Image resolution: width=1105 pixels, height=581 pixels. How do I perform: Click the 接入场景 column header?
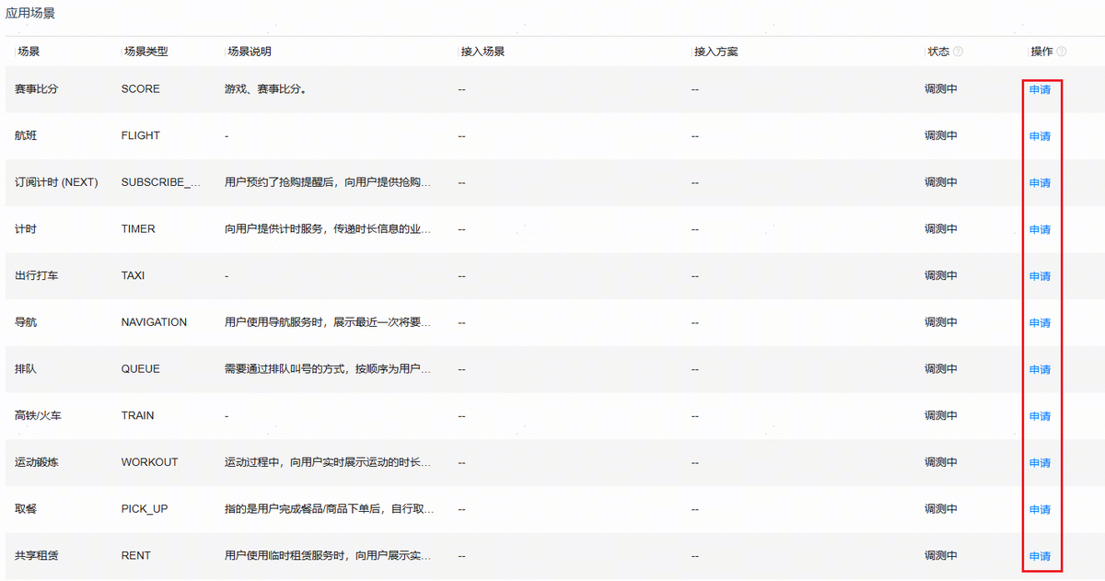tap(483, 52)
